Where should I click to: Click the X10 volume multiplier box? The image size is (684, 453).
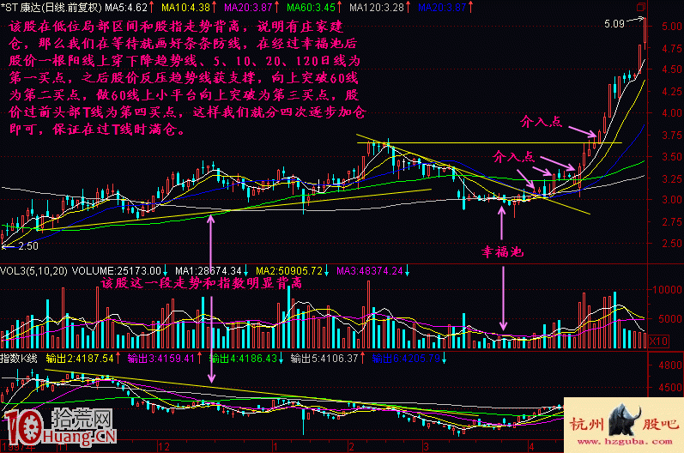pos(659,341)
